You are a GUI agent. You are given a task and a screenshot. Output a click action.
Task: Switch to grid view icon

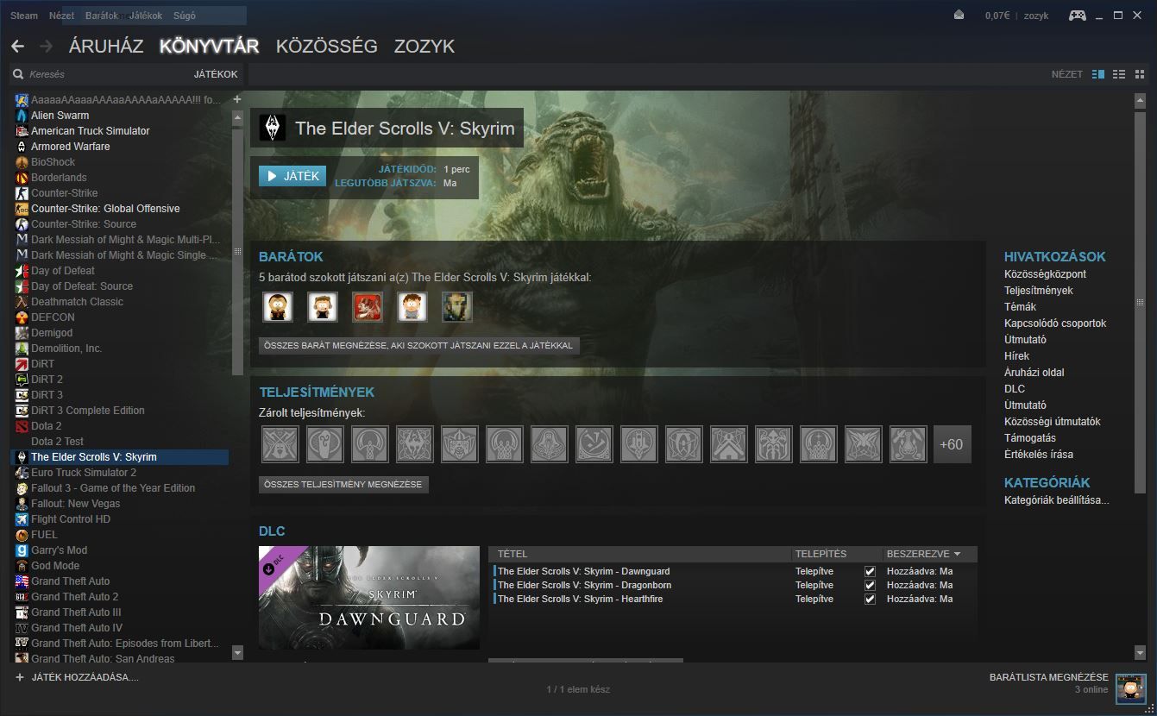coord(1140,74)
